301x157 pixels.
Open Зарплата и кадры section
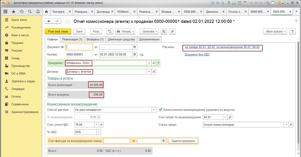click(x=23, y=81)
